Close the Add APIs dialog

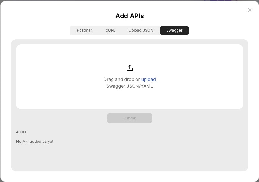[x=249, y=10]
